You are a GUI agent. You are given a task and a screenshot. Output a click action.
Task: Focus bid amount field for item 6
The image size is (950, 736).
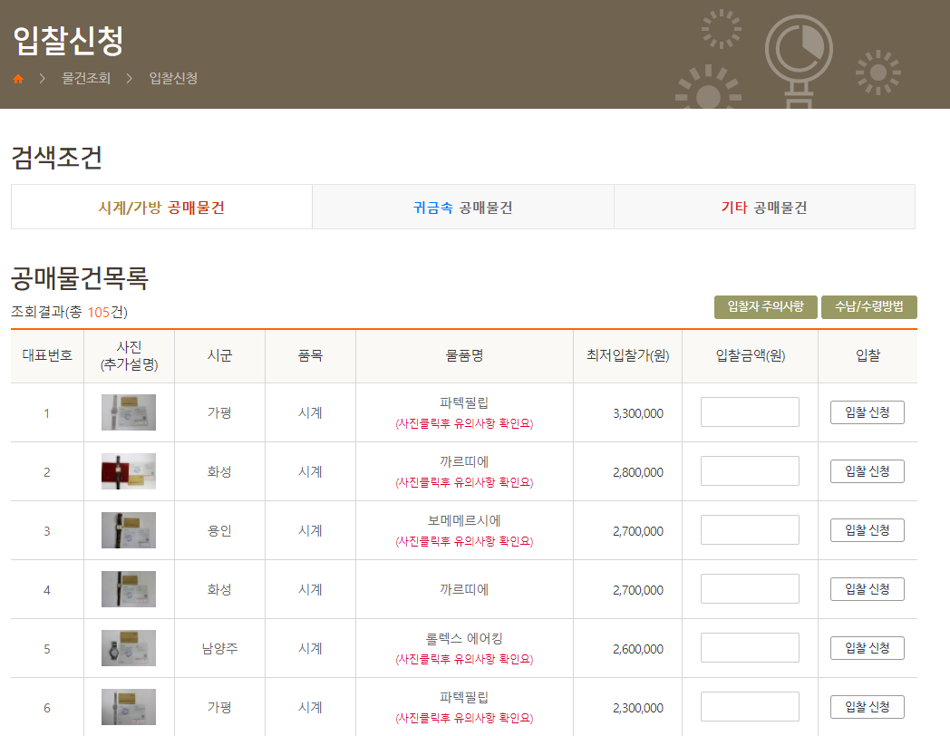(x=750, y=706)
